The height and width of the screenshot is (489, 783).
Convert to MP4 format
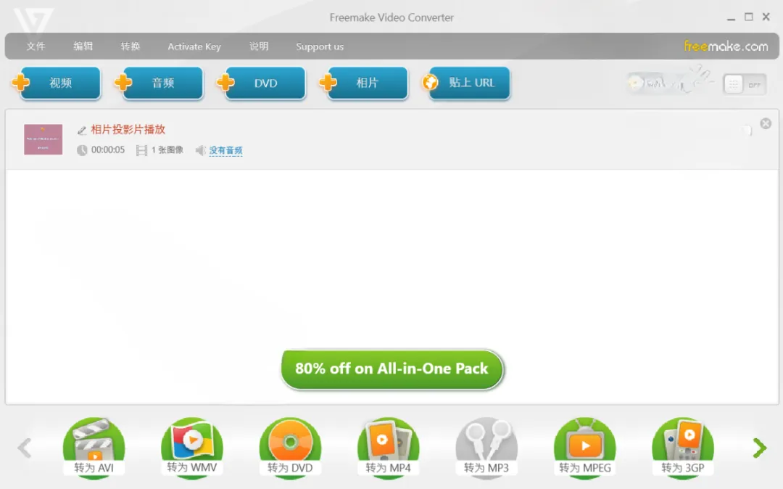389,448
